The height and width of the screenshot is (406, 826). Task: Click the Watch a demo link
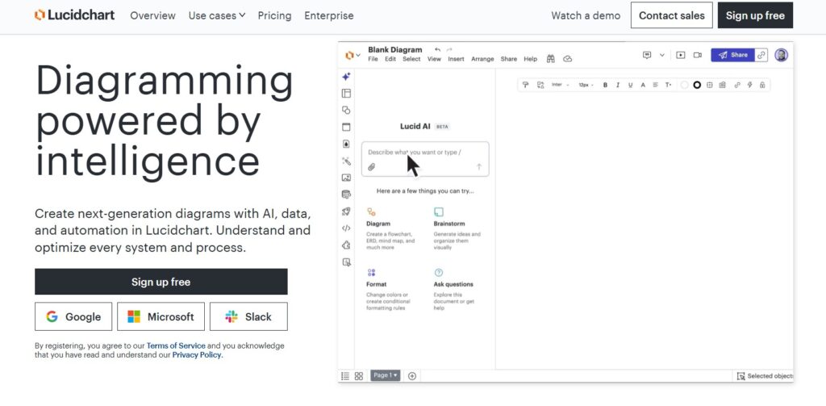pyautogui.click(x=586, y=16)
